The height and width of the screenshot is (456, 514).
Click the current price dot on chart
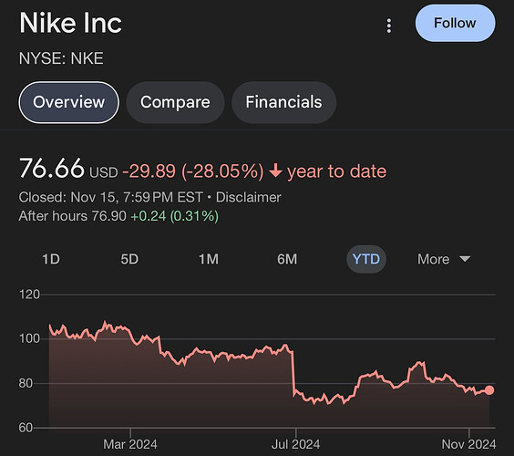pyautogui.click(x=489, y=390)
